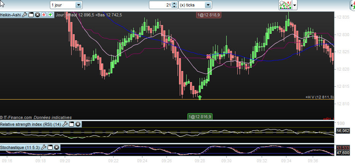Image resolution: width=355 pixels, height=163 pixels.
Task: Expand the '(x) ticks' timeframe dropdown
Action: (208, 5)
